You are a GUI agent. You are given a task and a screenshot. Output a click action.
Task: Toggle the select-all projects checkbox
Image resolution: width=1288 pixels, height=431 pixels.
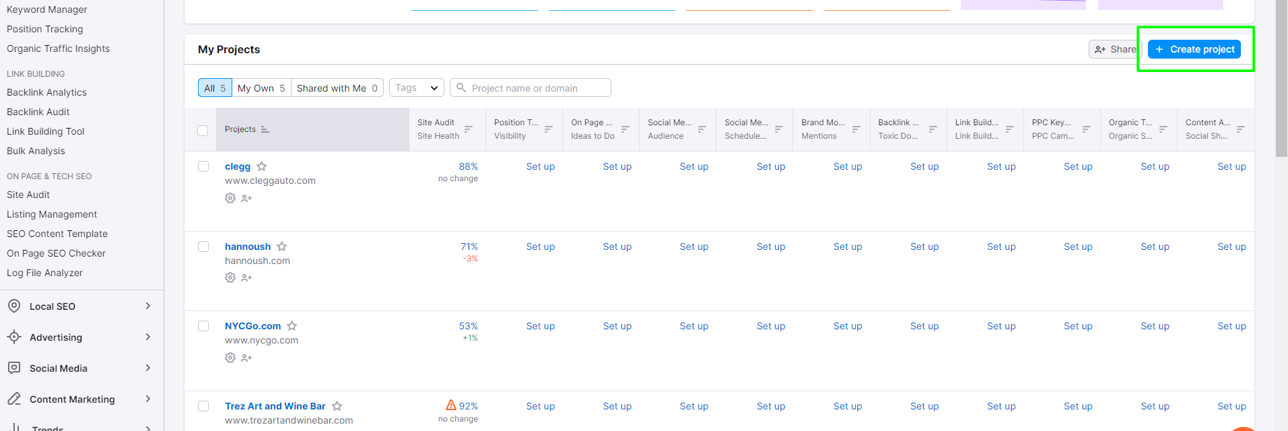pyautogui.click(x=203, y=130)
